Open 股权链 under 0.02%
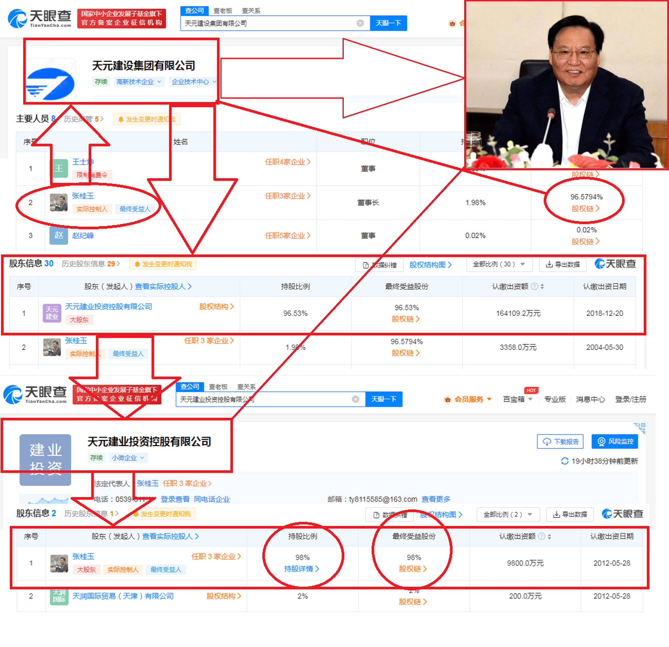 coord(586,242)
